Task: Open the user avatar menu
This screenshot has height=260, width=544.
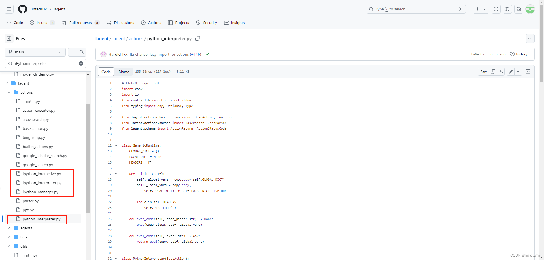Action: (x=530, y=9)
